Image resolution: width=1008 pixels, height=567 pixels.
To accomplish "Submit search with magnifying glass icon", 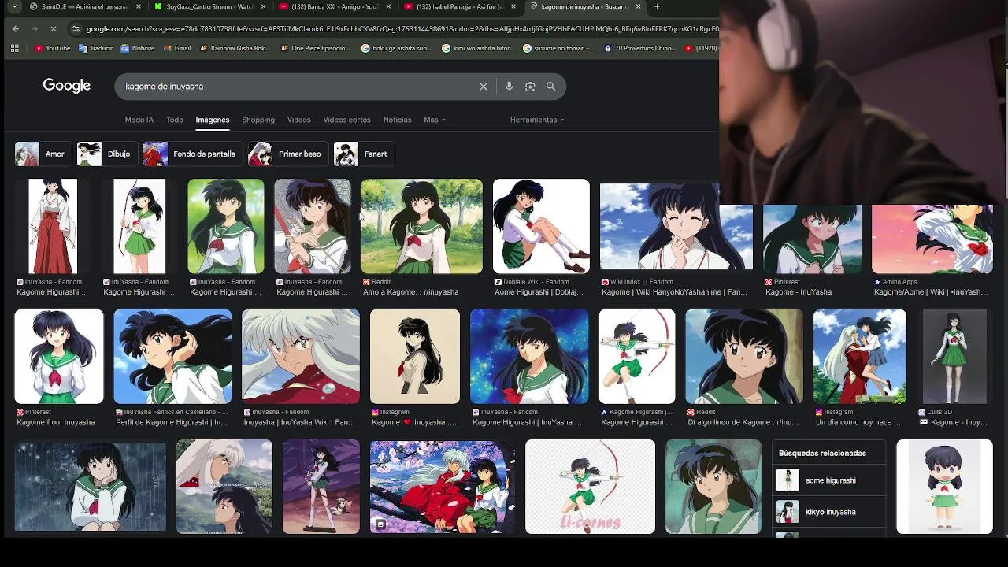I will point(551,87).
